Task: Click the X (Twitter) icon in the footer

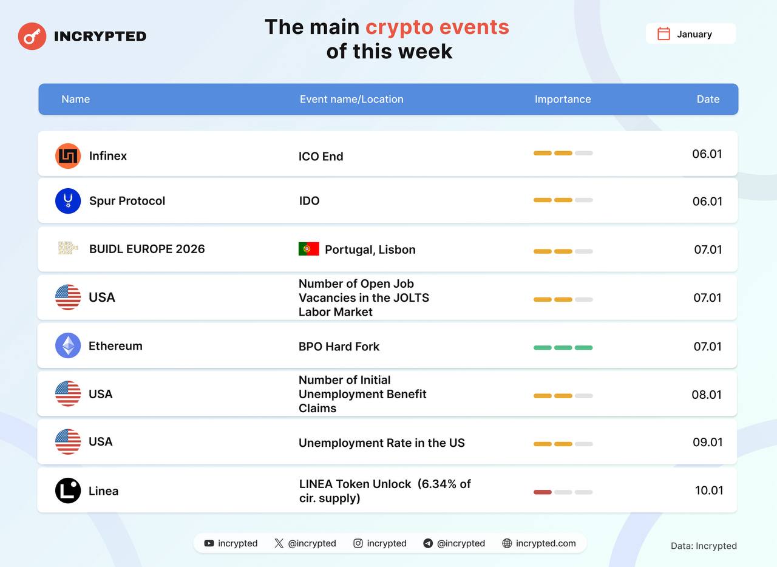Action: pos(279,543)
